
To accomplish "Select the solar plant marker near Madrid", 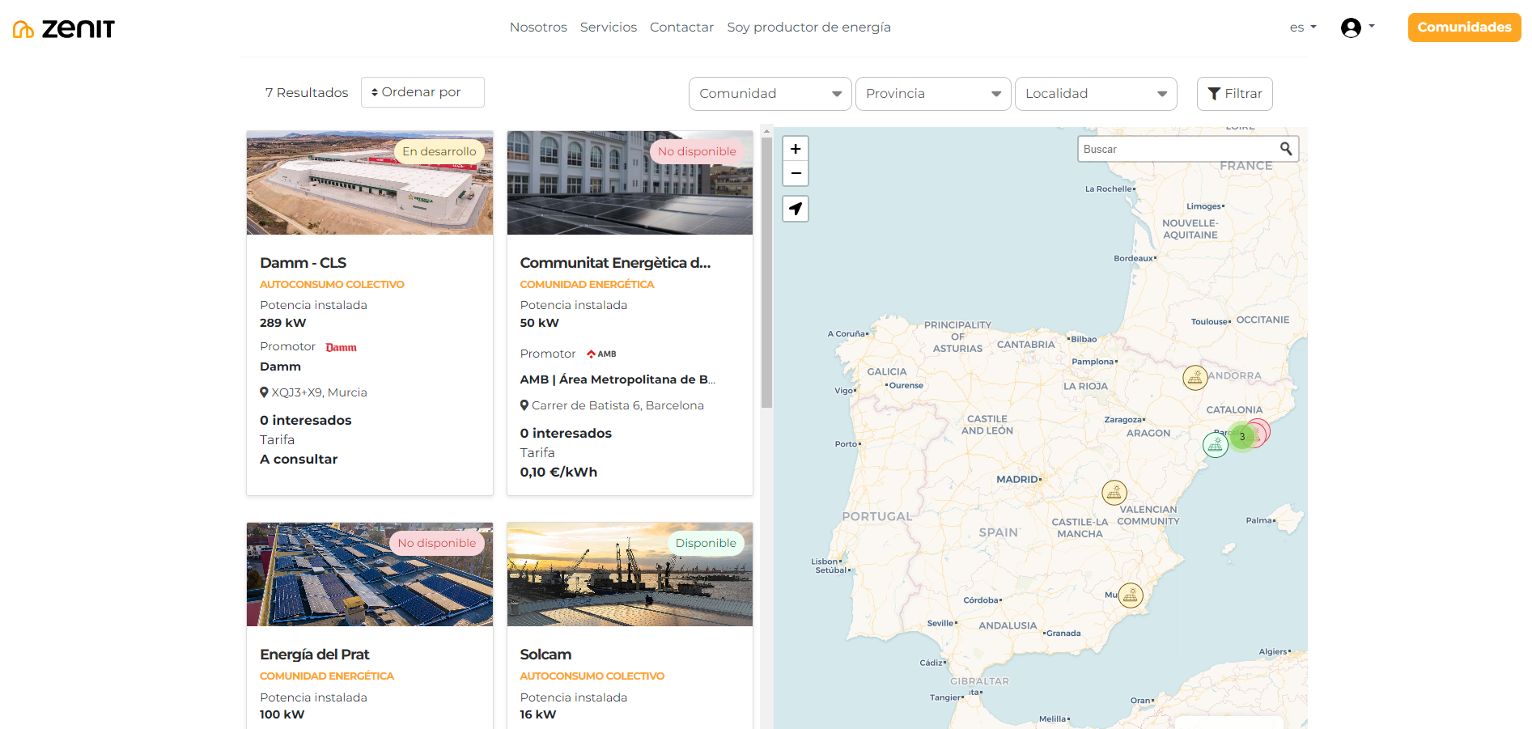I will coord(1114,492).
